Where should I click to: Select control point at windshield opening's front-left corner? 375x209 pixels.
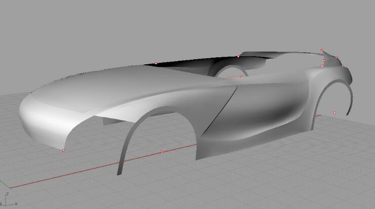click(x=156, y=63)
